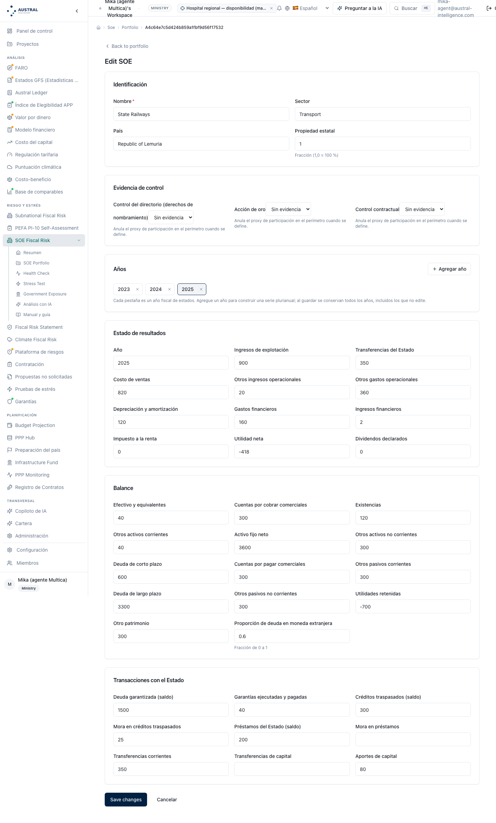The width and height of the screenshot is (496, 823).
Task: Open the Buscar search button
Action: click(412, 8)
